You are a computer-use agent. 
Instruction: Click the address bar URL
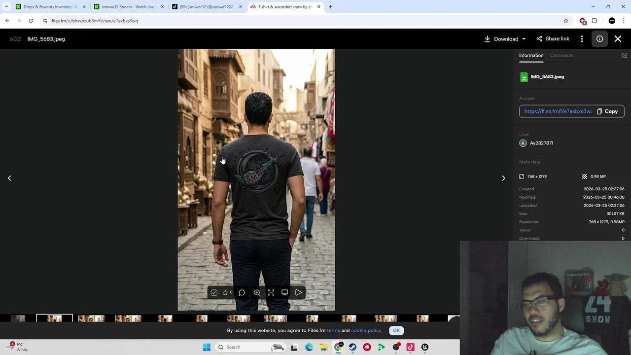(x=95, y=21)
